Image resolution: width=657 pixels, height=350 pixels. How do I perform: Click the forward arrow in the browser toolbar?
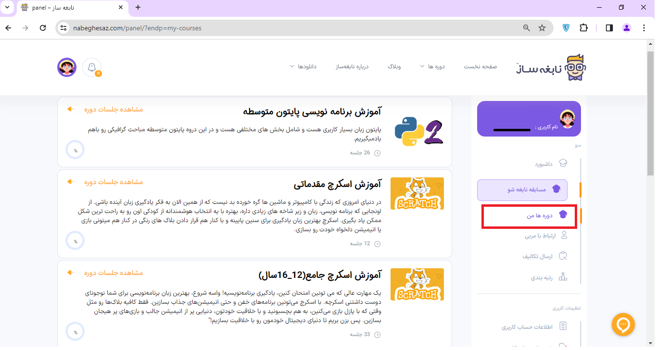pos(25,28)
